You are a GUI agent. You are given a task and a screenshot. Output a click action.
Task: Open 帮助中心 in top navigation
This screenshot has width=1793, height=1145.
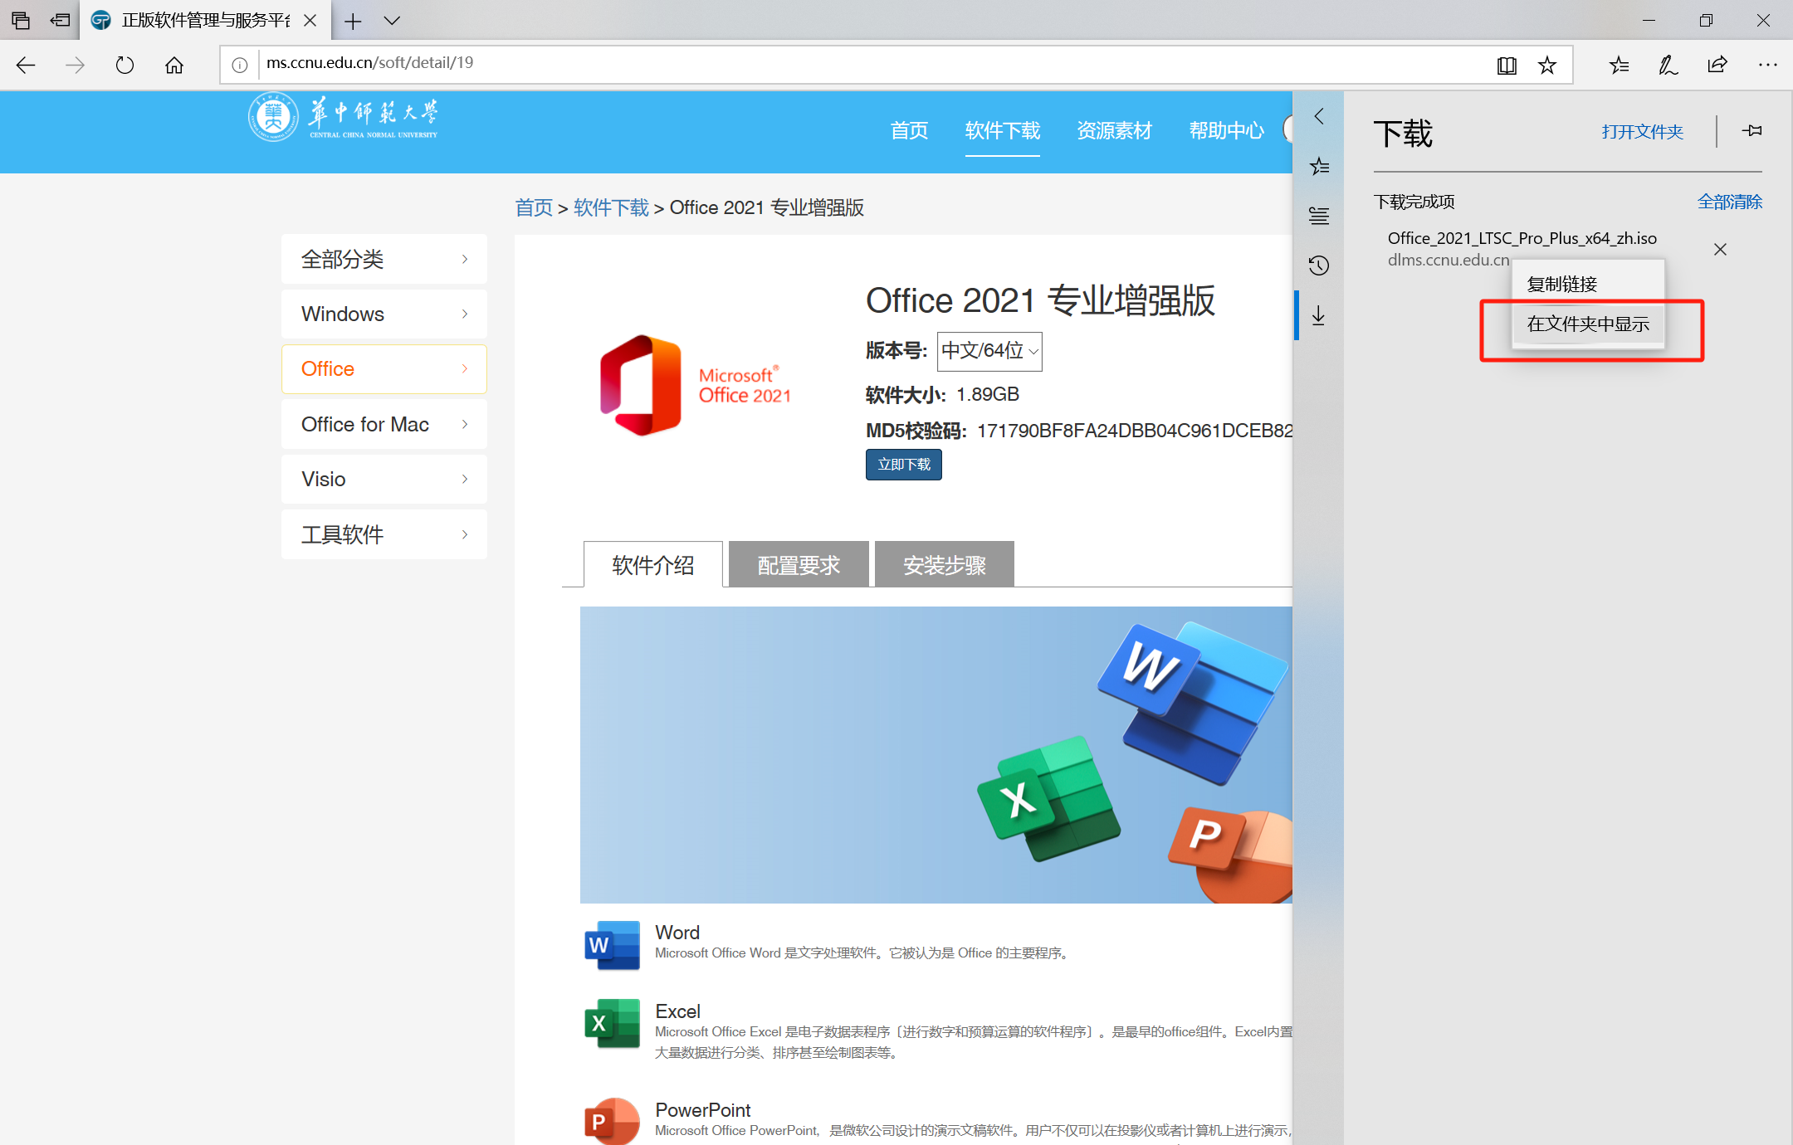pyautogui.click(x=1226, y=130)
